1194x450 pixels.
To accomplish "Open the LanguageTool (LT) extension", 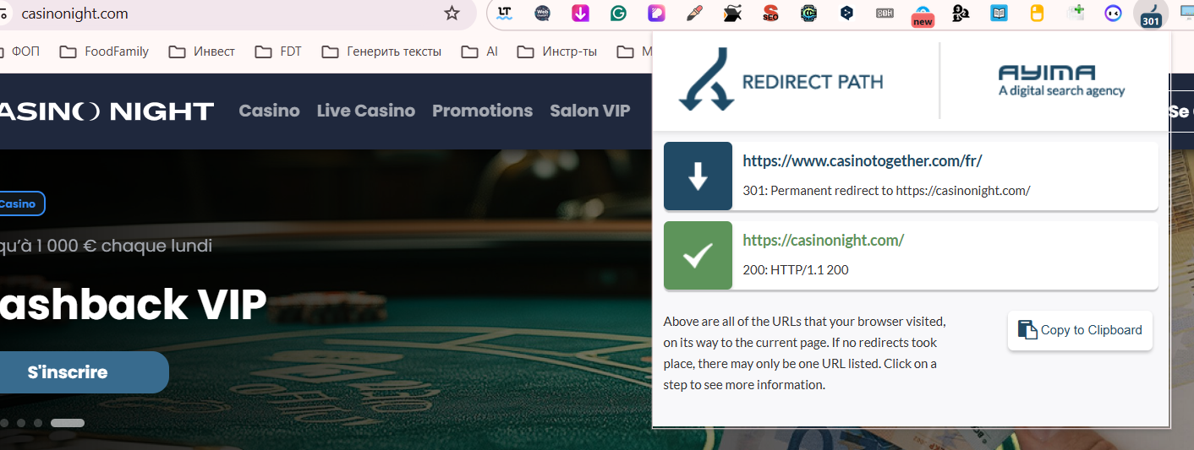I will [506, 13].
